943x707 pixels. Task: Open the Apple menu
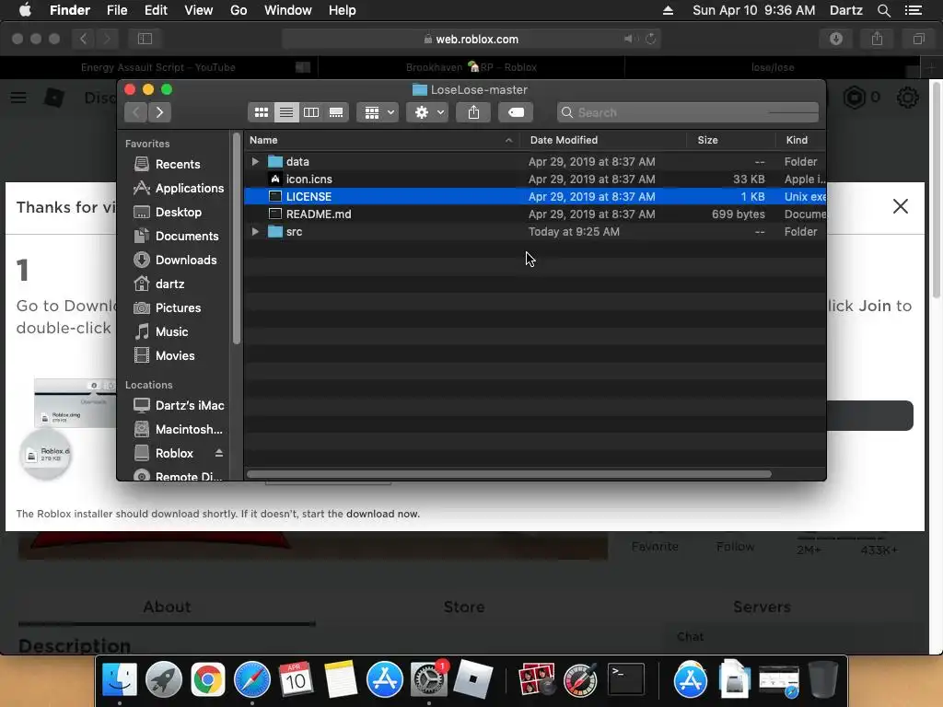coord(25,10)
